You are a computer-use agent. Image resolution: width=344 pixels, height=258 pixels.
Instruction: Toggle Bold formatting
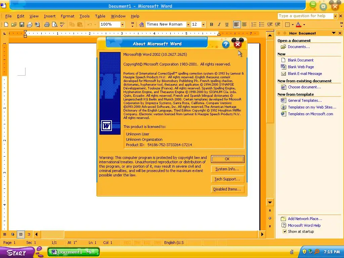[x=212, y=24]
